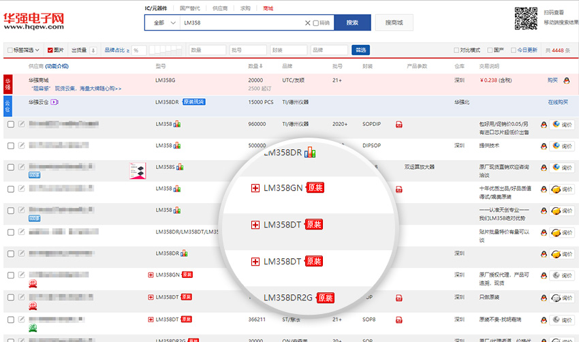This screenshot has width=579, height=342.
Task: Open the PDF datasheet on the 只做原装 row
Action: click(398, 298)
